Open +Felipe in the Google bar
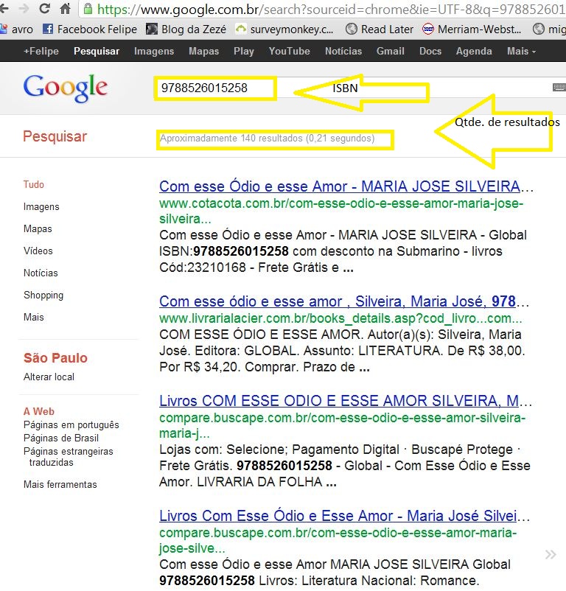The image size is (566, 591). (x=41, y=52)
